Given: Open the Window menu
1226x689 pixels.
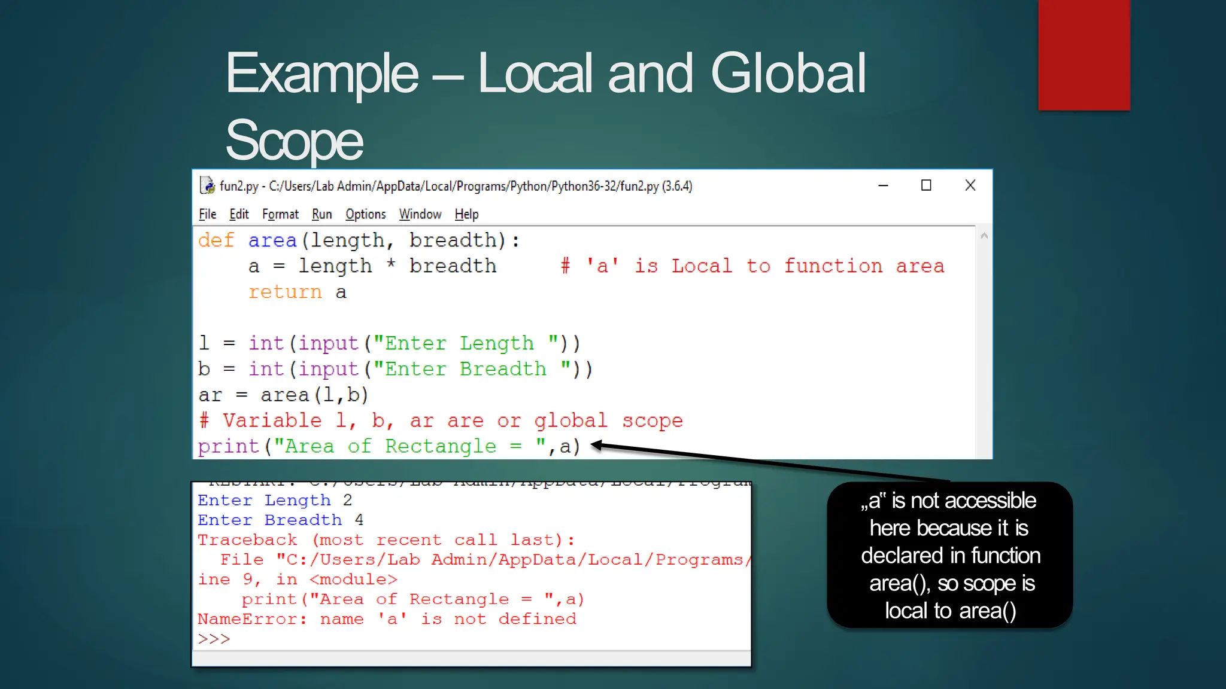Looking at the screenshot, I should tap(420, 214).
